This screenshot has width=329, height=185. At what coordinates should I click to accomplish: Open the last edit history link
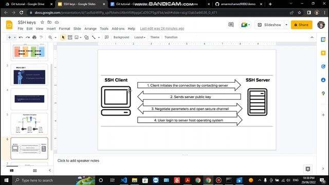click(x=162, y=29)
